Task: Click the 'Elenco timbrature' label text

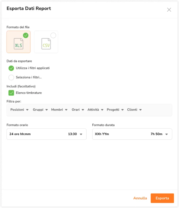Action: click(x=29, y=93)
